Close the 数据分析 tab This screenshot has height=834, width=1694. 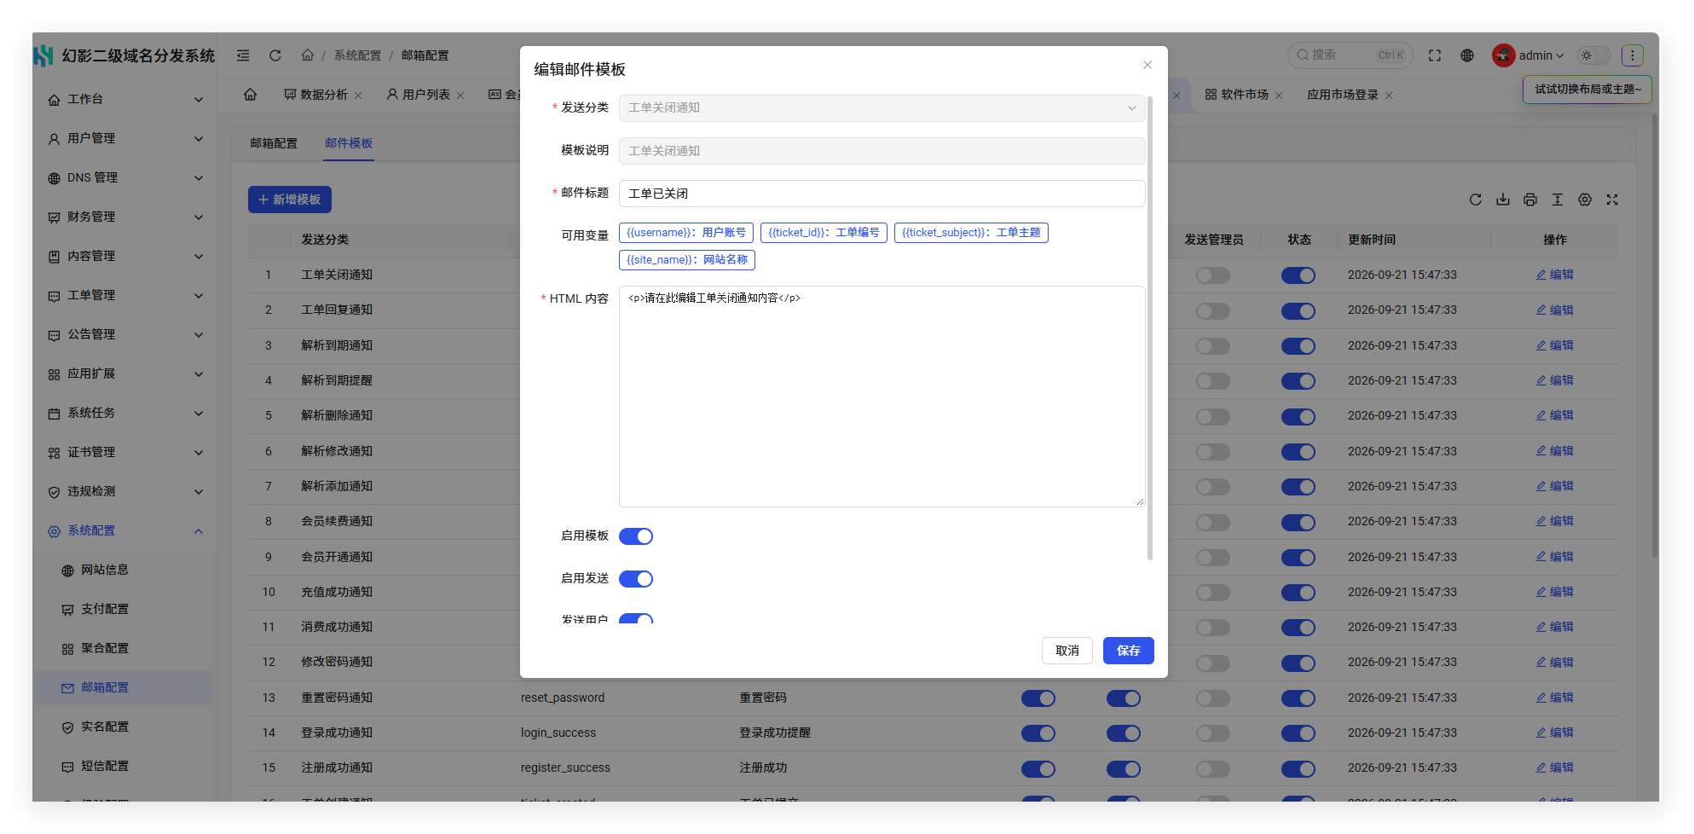358,96
